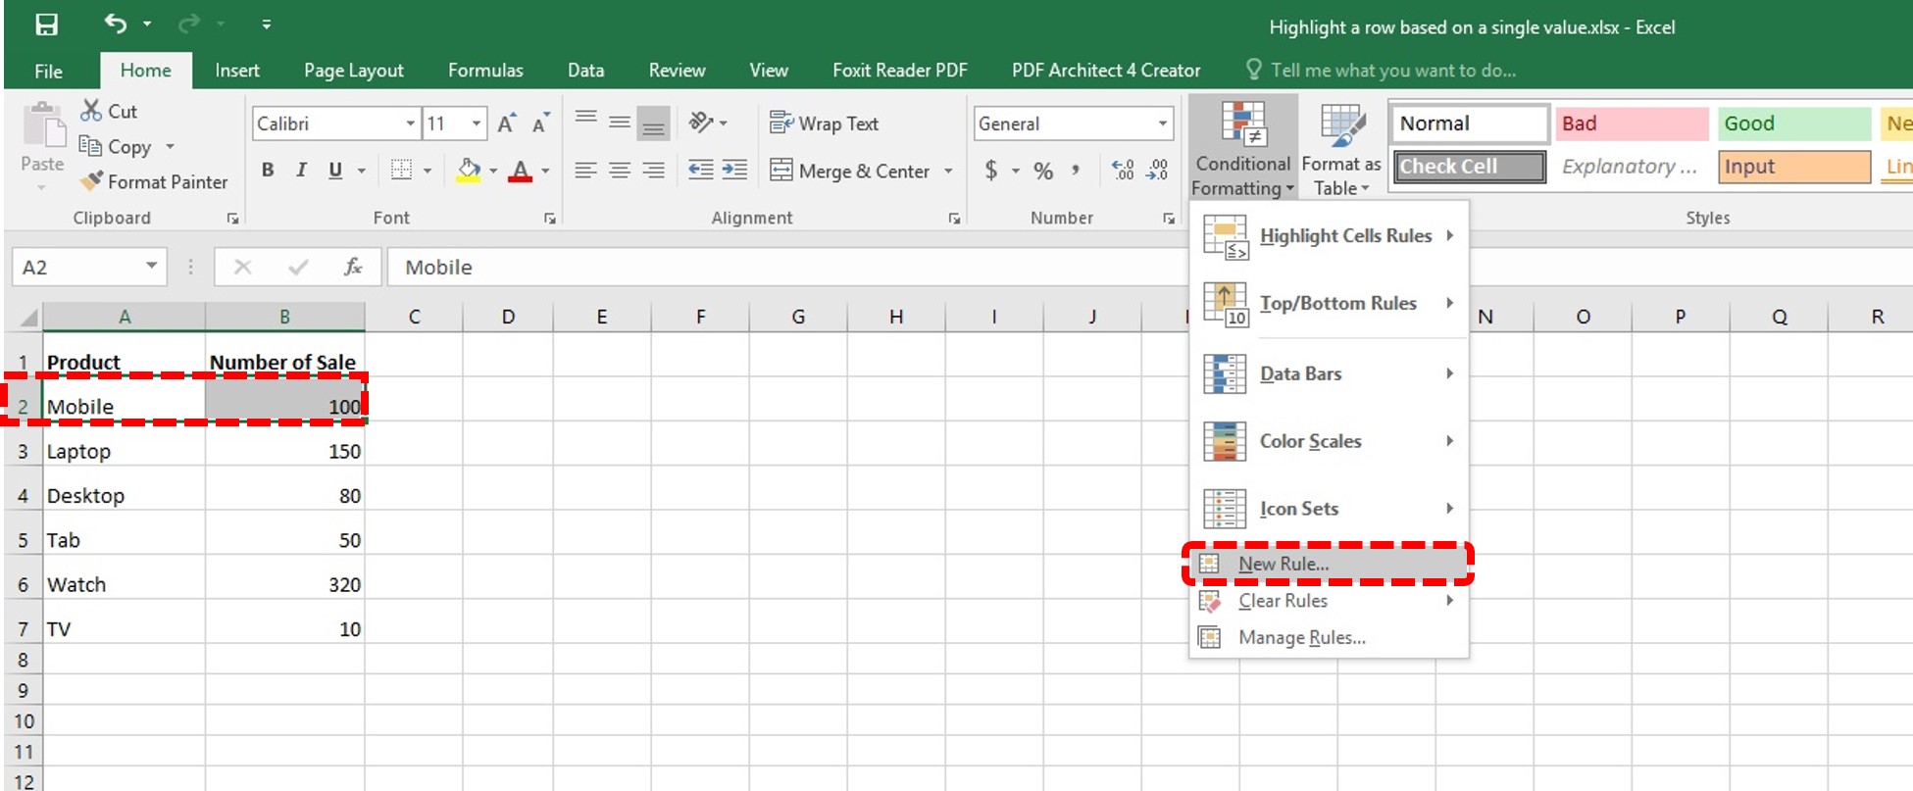The height and width of the screenshot is (791, 1913).
Task: Click the Undo arrow icon
Action: pos(116,24)
